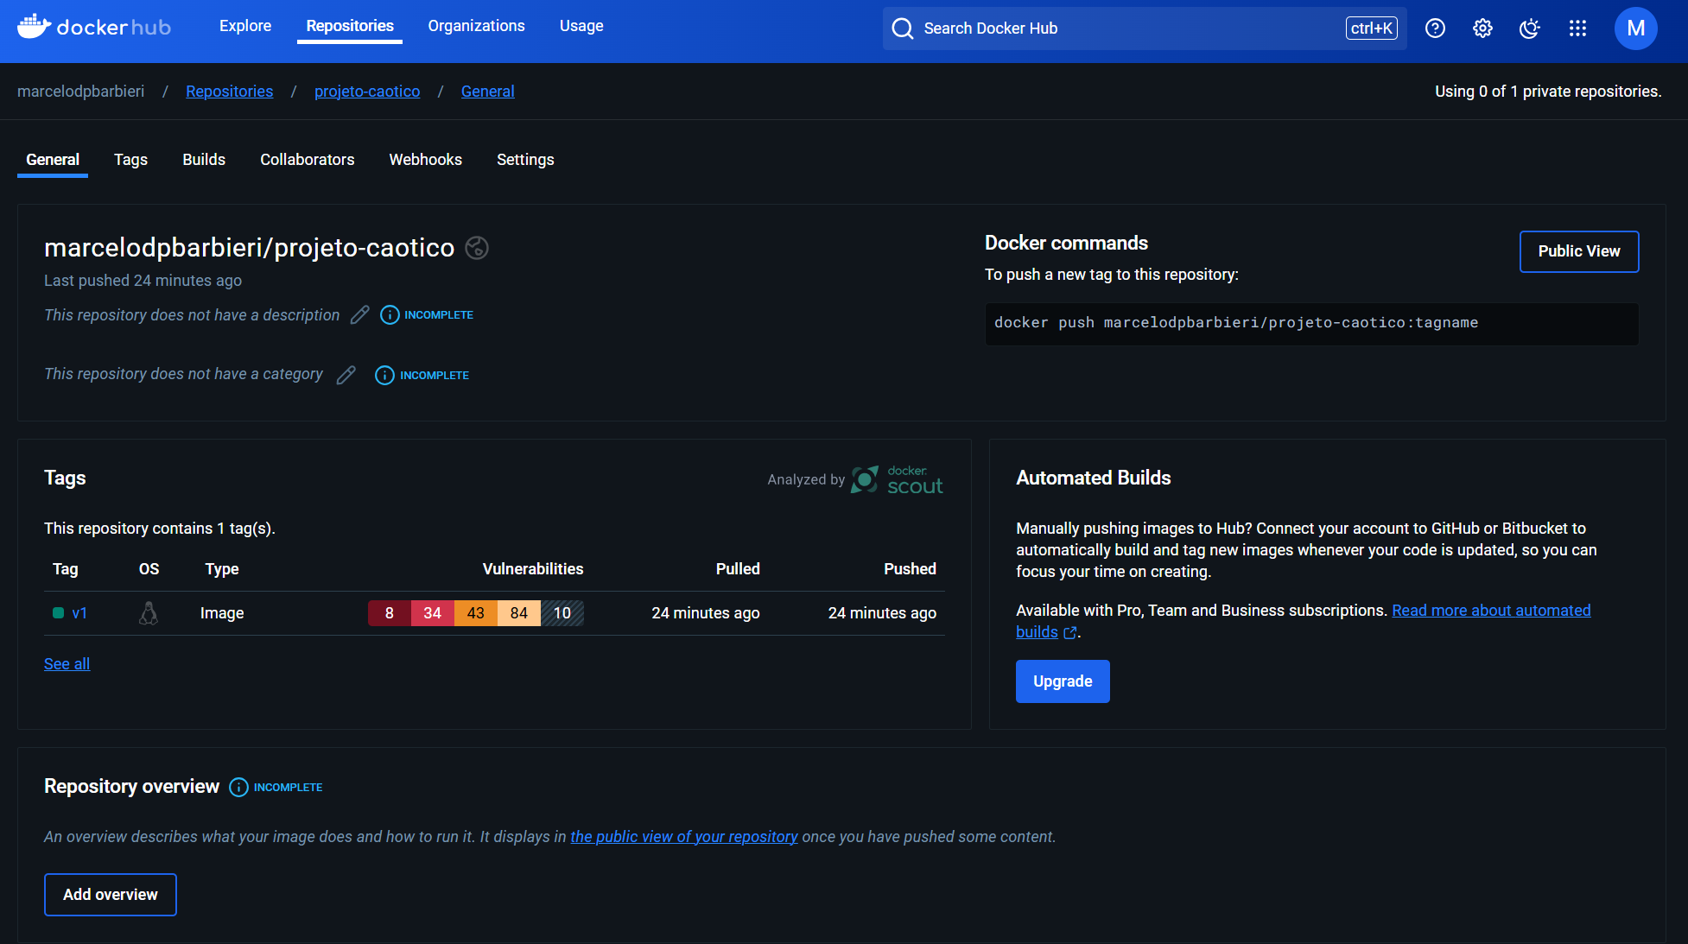Open the M user avatar menu
The width and height of the screenshot is (1688, 944).
(1635, 29)
